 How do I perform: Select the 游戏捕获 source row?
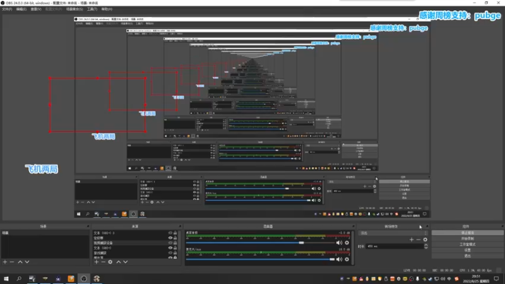pyautogui.click(x=135, y=253)
